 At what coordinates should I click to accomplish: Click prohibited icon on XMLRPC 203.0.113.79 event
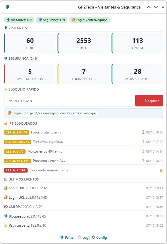pyautogui.click(x=6, y=207)
